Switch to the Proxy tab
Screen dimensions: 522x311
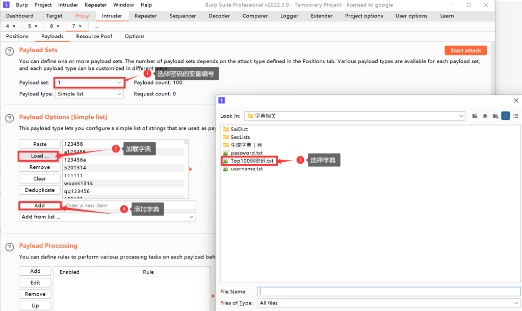coord(82,16)
